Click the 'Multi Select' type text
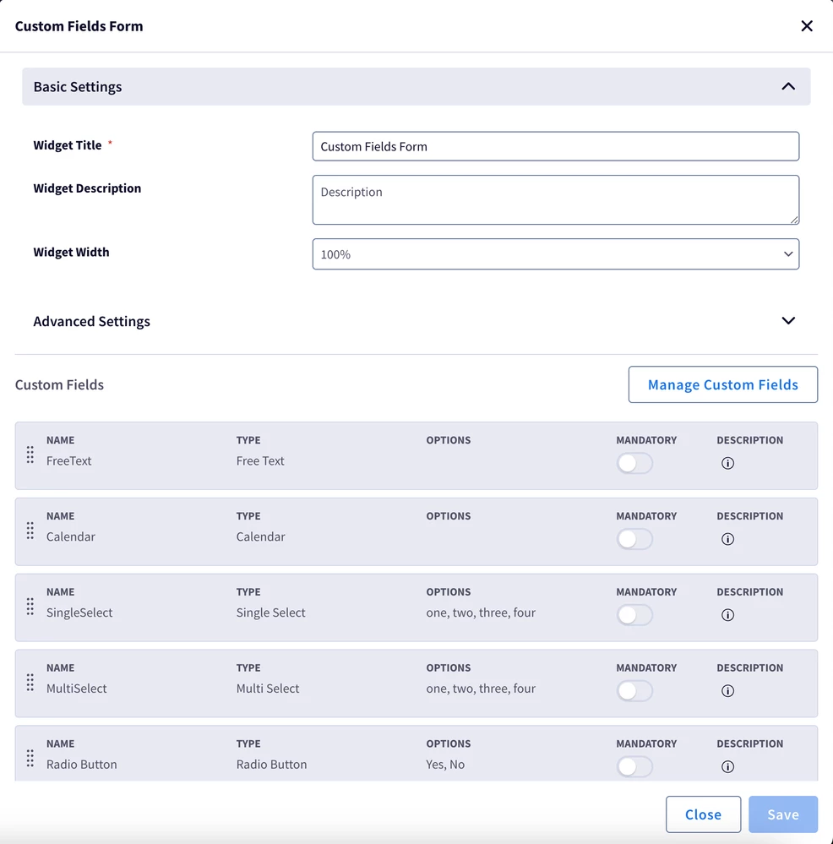Screen dimensions: 833x844 [268, 689]
